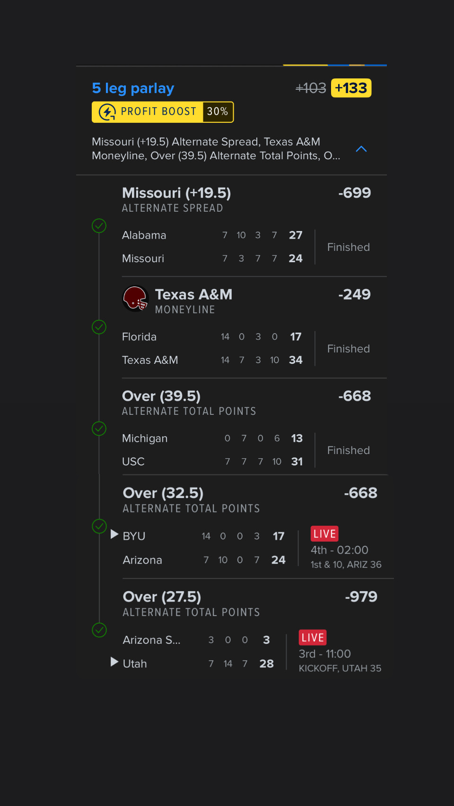Click the green check for Missouri leg
Screen dimensions: 454x806
[x=99, y=226]
